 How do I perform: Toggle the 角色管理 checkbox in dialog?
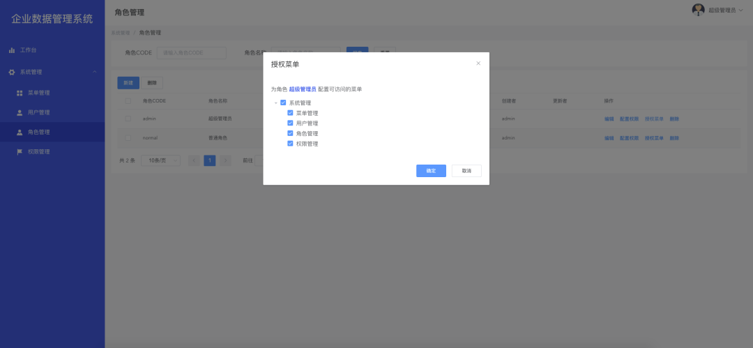[x=290, y=133]
